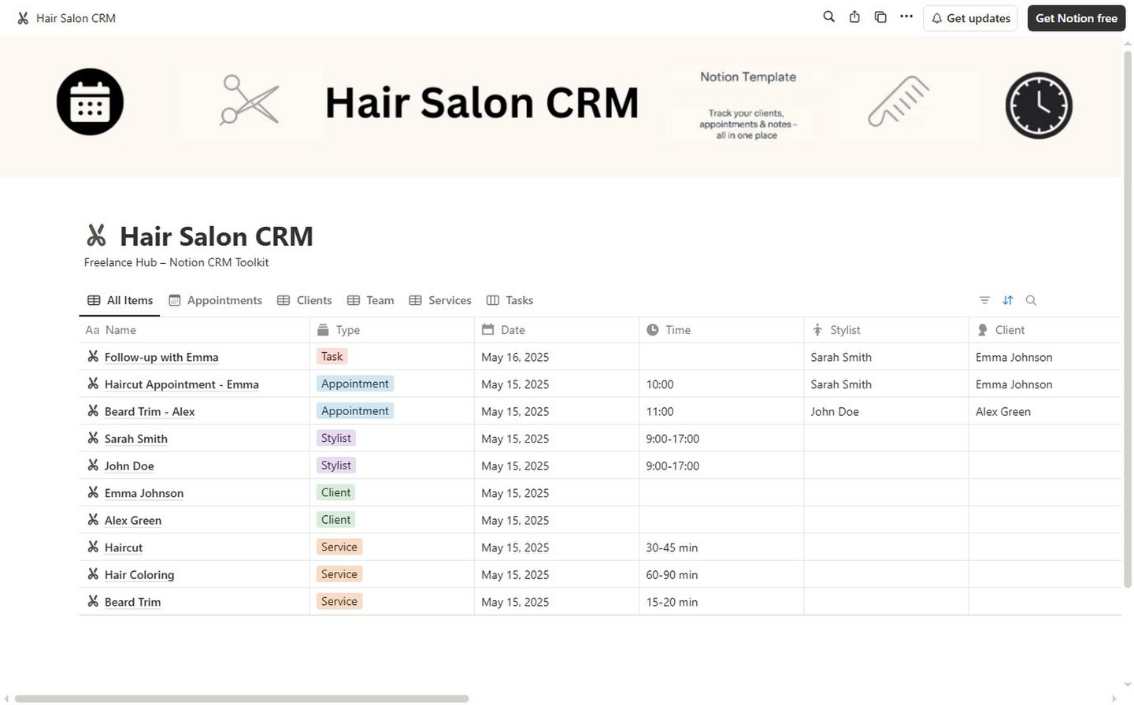Open the Hair Coloring service page
Screen dimensions: 1134x705
[139, 575]
